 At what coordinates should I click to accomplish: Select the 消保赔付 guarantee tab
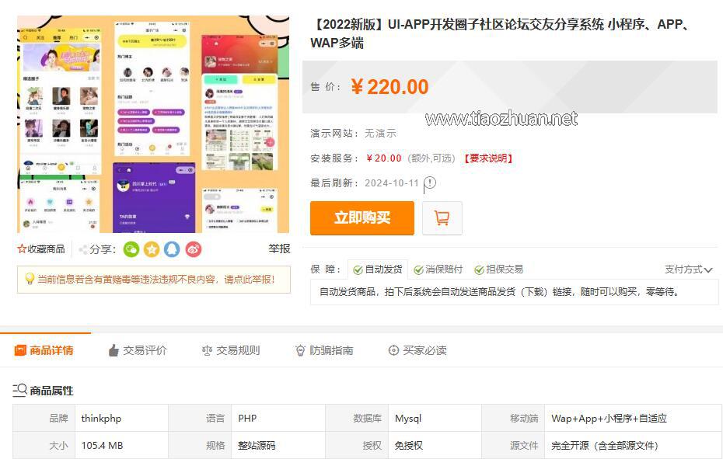point(438,269)
